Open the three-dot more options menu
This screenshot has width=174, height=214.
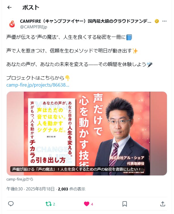(x=164, y=21)
